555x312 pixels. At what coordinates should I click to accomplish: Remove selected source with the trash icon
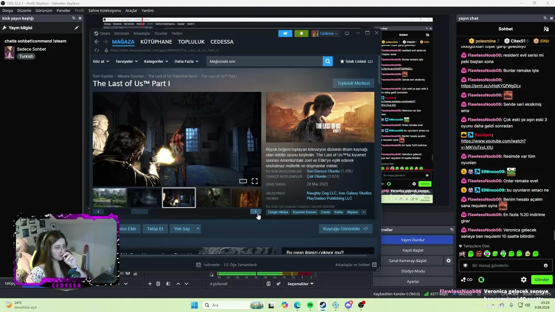point(158,284)
